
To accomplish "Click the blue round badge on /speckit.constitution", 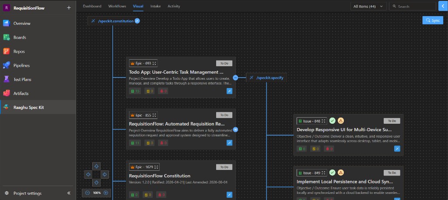I will (x=137, y=21).
